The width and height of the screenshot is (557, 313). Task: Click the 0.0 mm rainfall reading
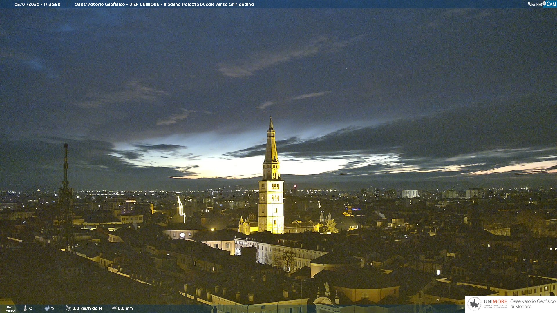pyautogui.click(x=125, y=308)
